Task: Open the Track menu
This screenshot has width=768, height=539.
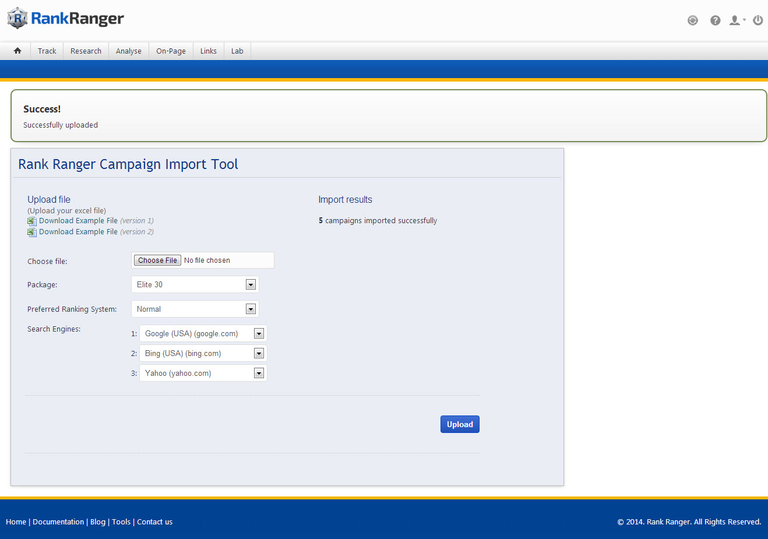Action: pos(47,51)
